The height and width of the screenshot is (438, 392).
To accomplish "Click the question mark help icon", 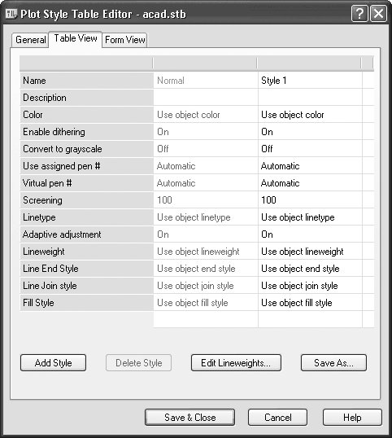I will pos(359,13).
